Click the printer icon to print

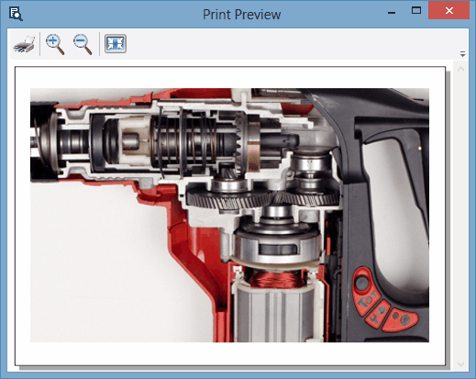(x=24, y=44)
